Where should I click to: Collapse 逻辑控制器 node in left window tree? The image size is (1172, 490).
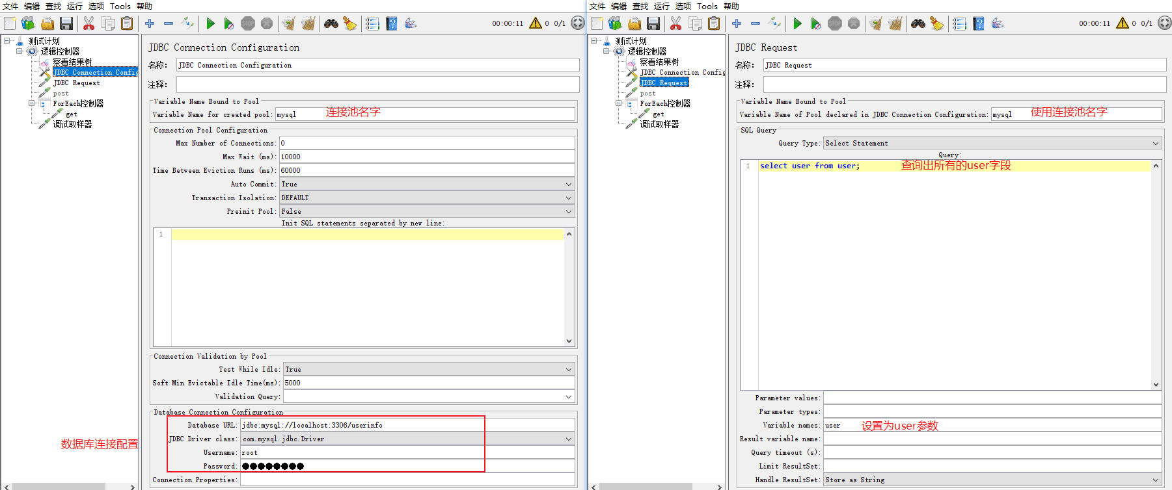(x=20, y=51)
